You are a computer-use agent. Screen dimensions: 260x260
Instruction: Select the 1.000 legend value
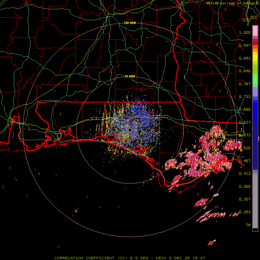pos(245,32)
